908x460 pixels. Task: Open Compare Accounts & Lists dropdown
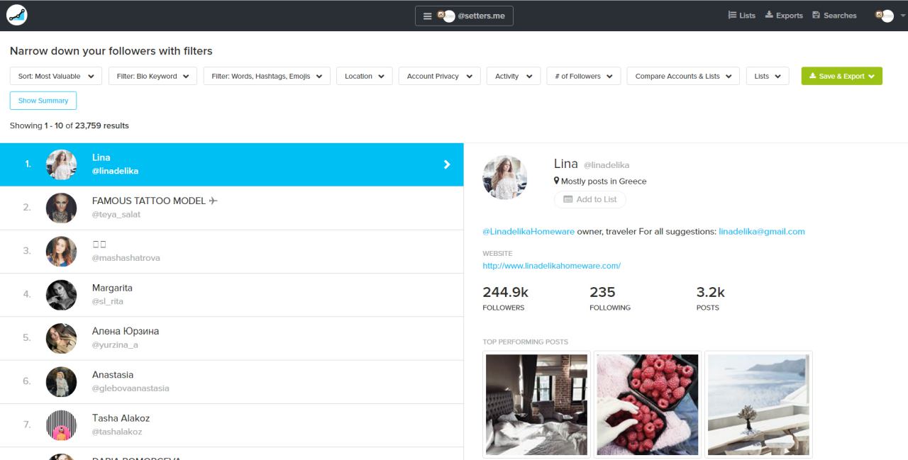684,76
